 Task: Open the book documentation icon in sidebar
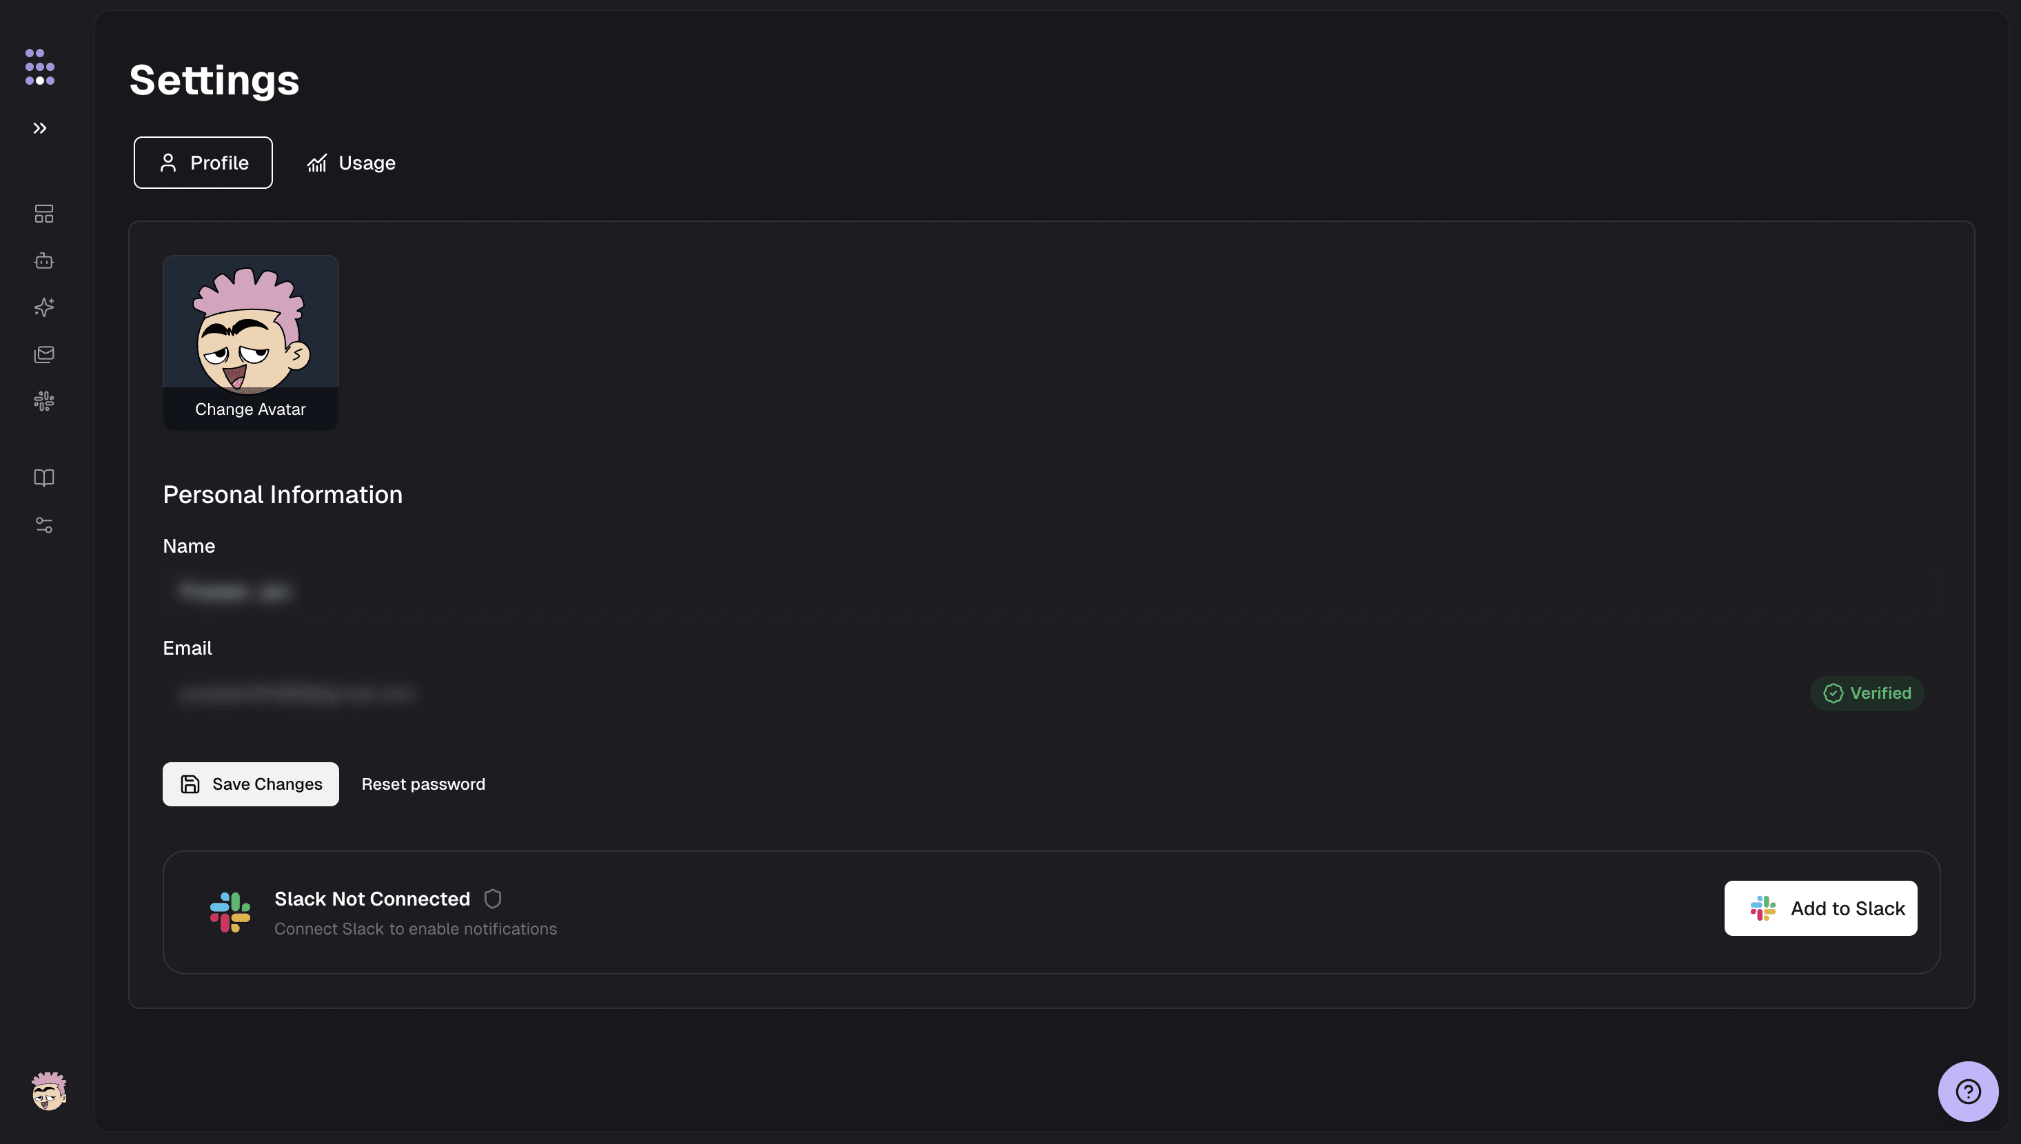[44, 478]
